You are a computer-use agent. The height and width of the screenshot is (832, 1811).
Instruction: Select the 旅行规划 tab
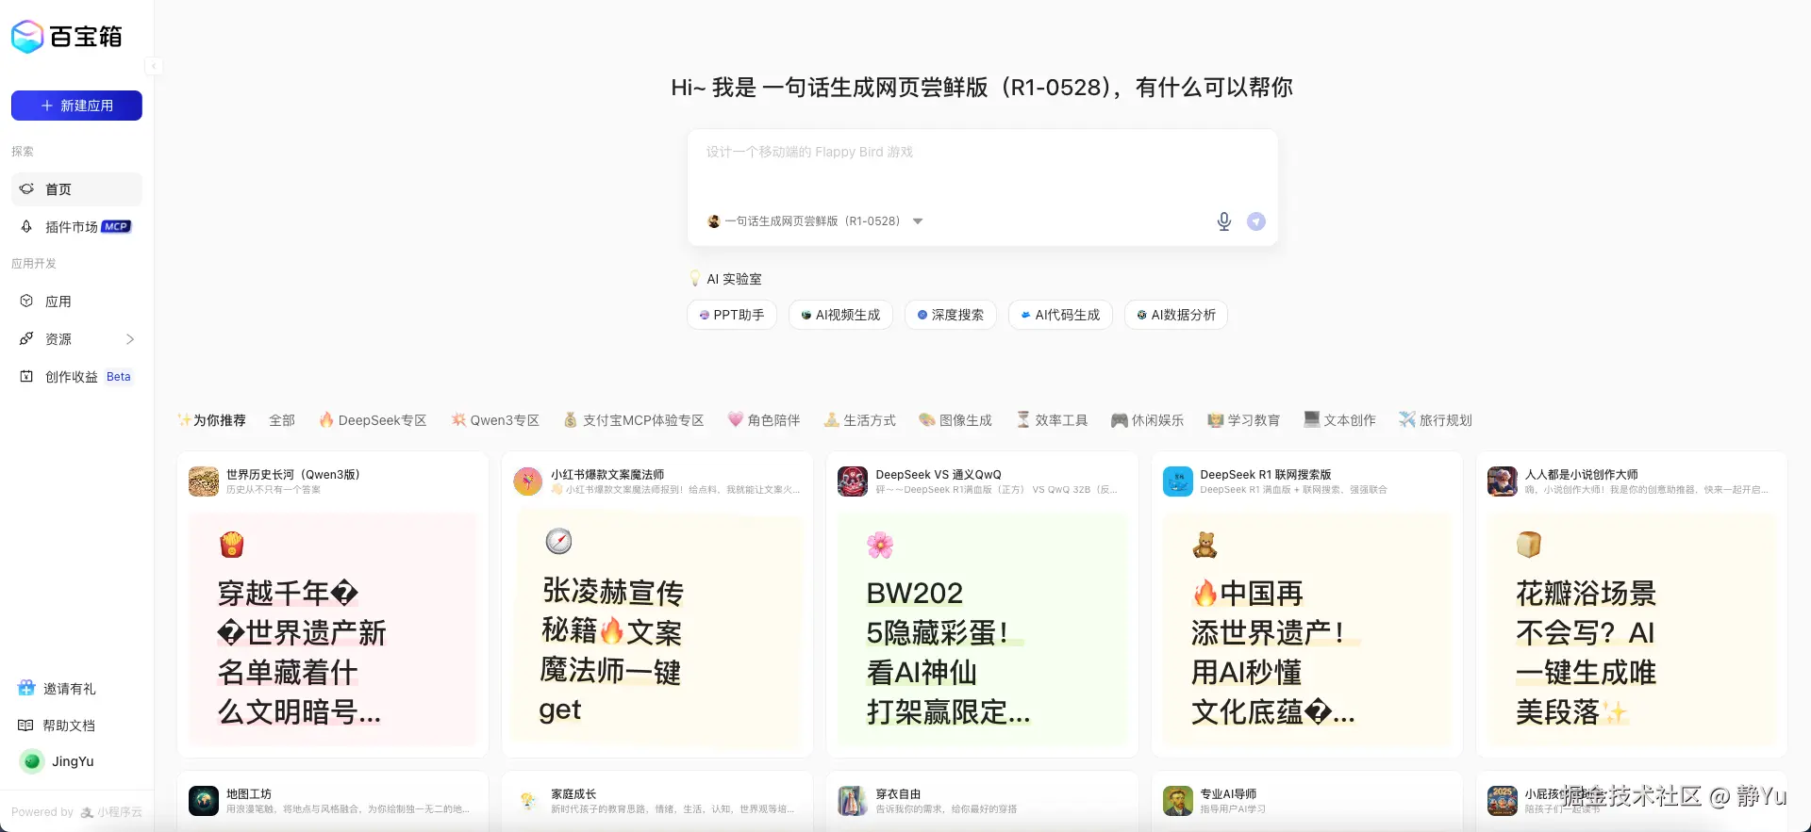tap(1436, 420)
